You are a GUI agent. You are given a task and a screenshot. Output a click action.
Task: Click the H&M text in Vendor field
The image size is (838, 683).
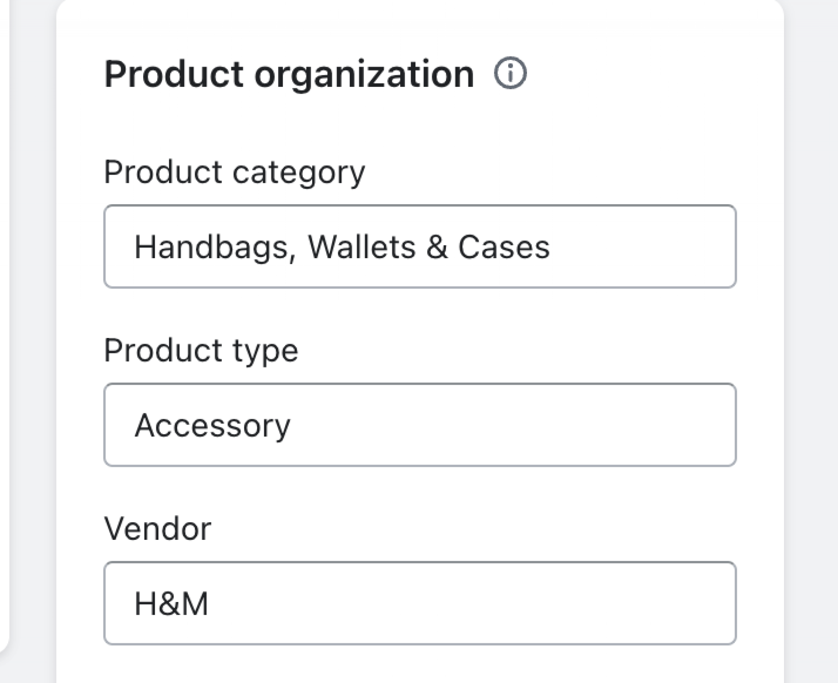click(171, 604)
